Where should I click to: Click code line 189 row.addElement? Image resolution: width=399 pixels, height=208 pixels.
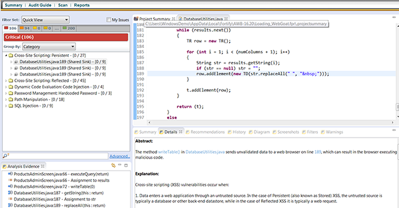point(263,74)
